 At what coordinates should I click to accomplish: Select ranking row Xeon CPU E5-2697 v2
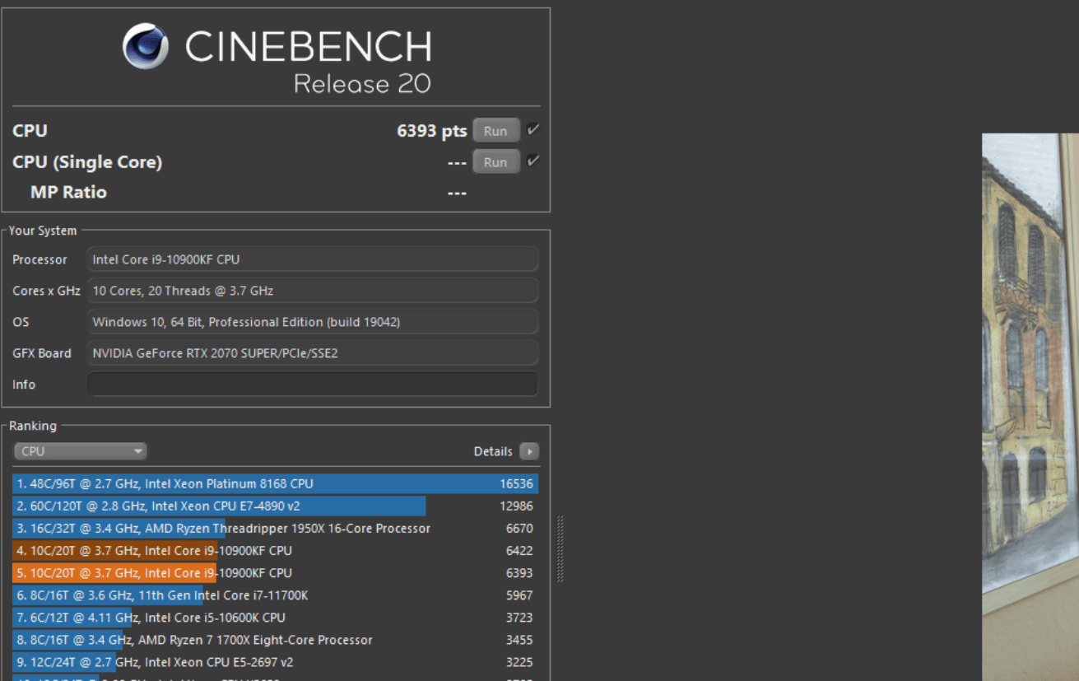(x=276, y=661)
